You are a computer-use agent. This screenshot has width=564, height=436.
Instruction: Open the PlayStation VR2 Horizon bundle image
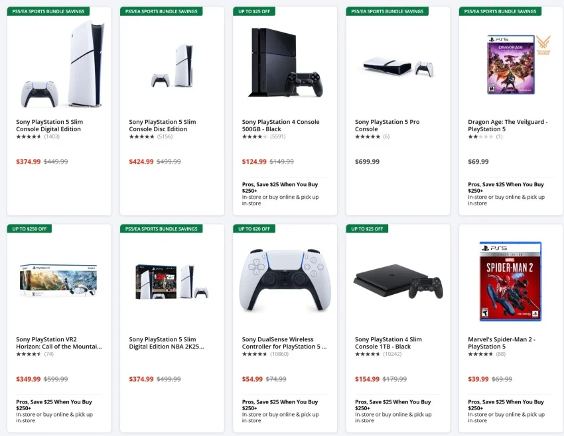[59, 282]
